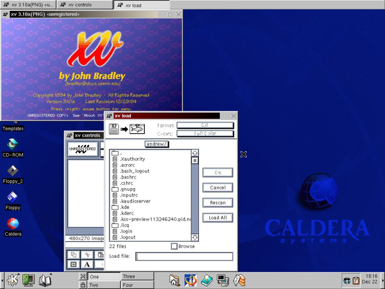Switch to desktop Three in the pager
Screen dimensions: 385x289
point(137,276)
